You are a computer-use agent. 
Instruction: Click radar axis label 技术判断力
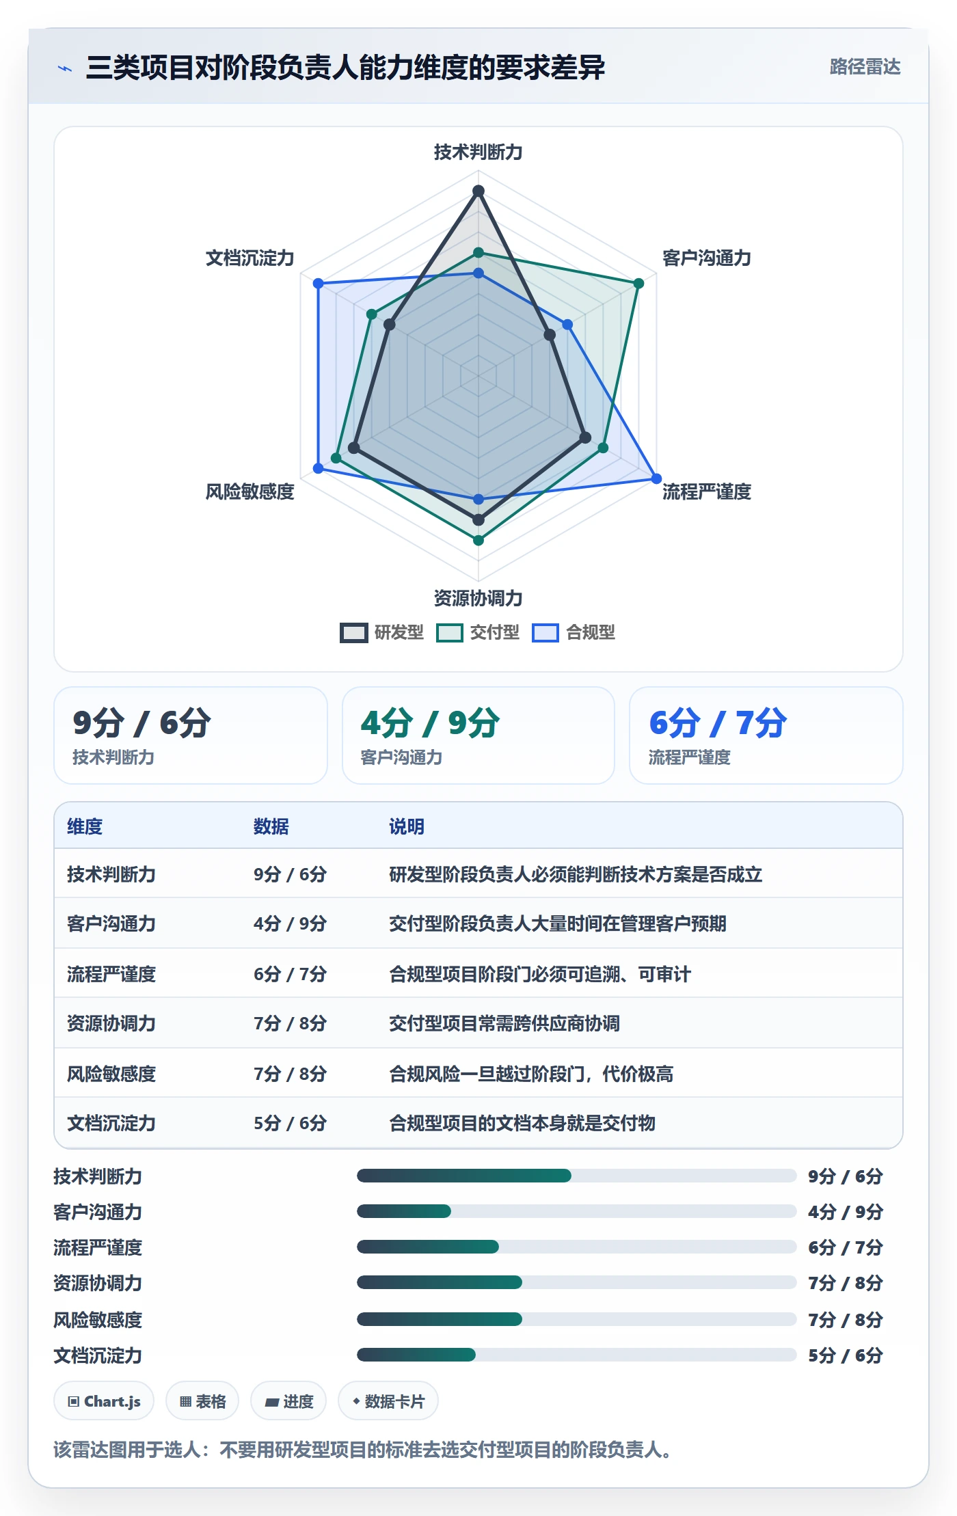point(478,152)
